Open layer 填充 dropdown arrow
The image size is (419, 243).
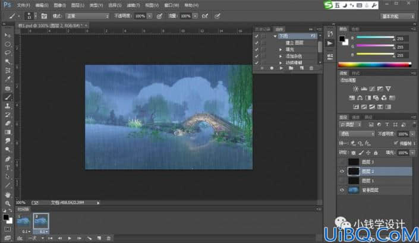(412, 153)
